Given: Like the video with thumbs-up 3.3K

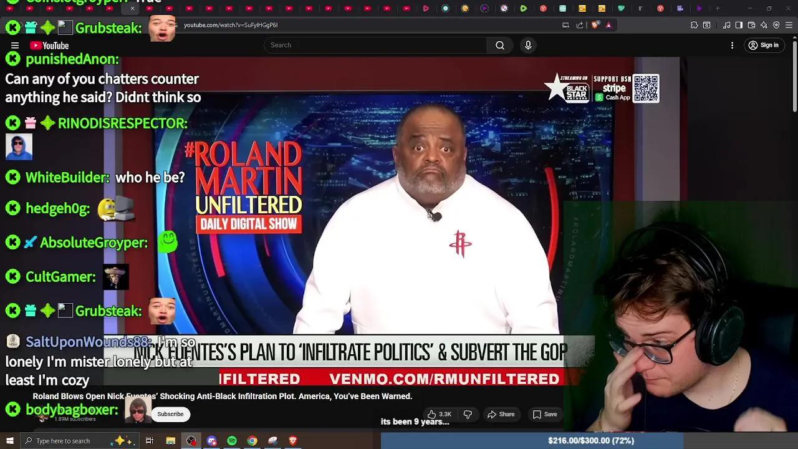Looking at the screenshot, I should point(440,414).
